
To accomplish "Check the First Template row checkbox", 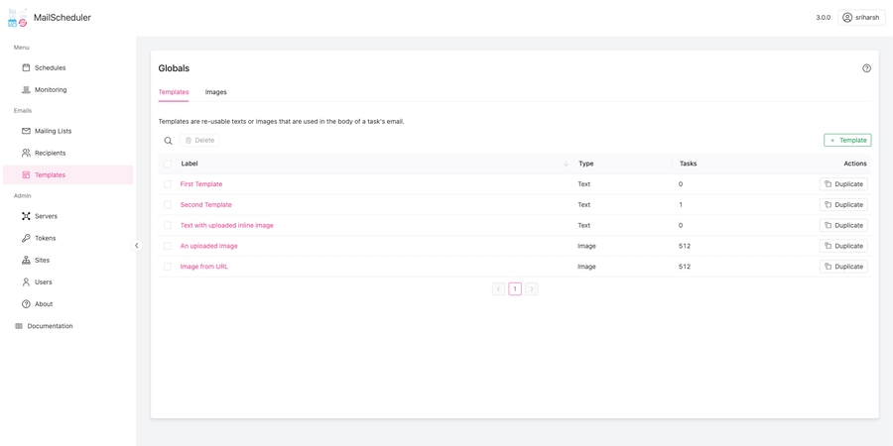I will coord(168,184).
